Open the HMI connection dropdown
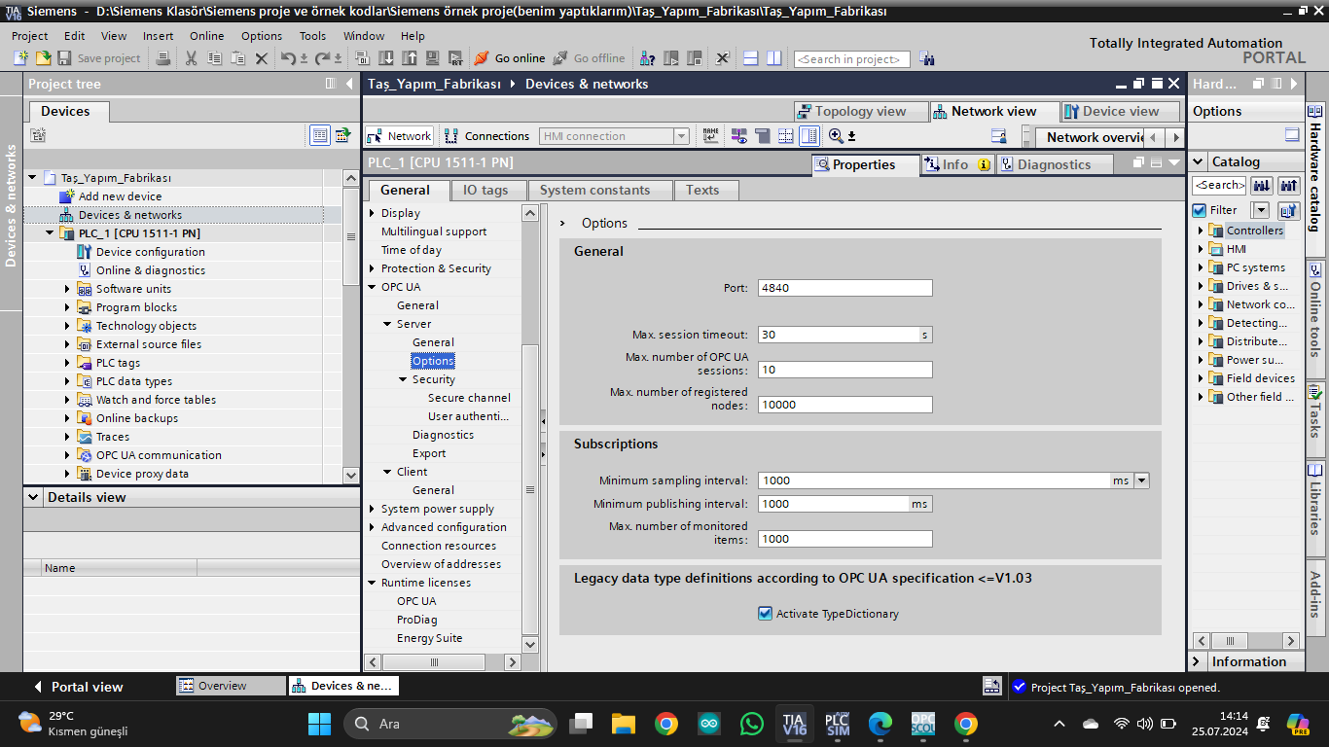 [x=682, y=136]
